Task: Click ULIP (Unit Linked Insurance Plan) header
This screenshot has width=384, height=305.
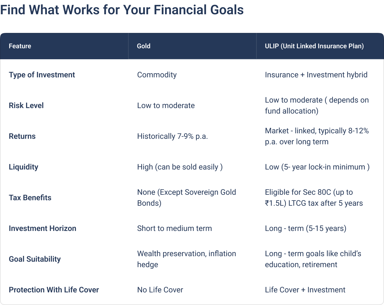Action: pos(314,46)
